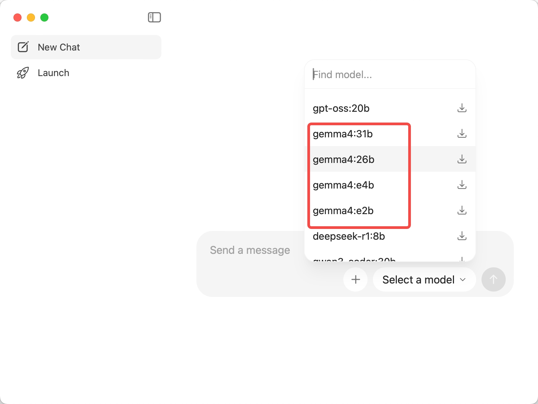Click the Send a message text box
The width and height of the screenshot is (538, 404).
click(250, 250)
